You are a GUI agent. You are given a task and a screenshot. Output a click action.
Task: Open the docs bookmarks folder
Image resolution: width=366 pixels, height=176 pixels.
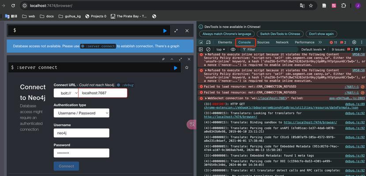(47, 16)
